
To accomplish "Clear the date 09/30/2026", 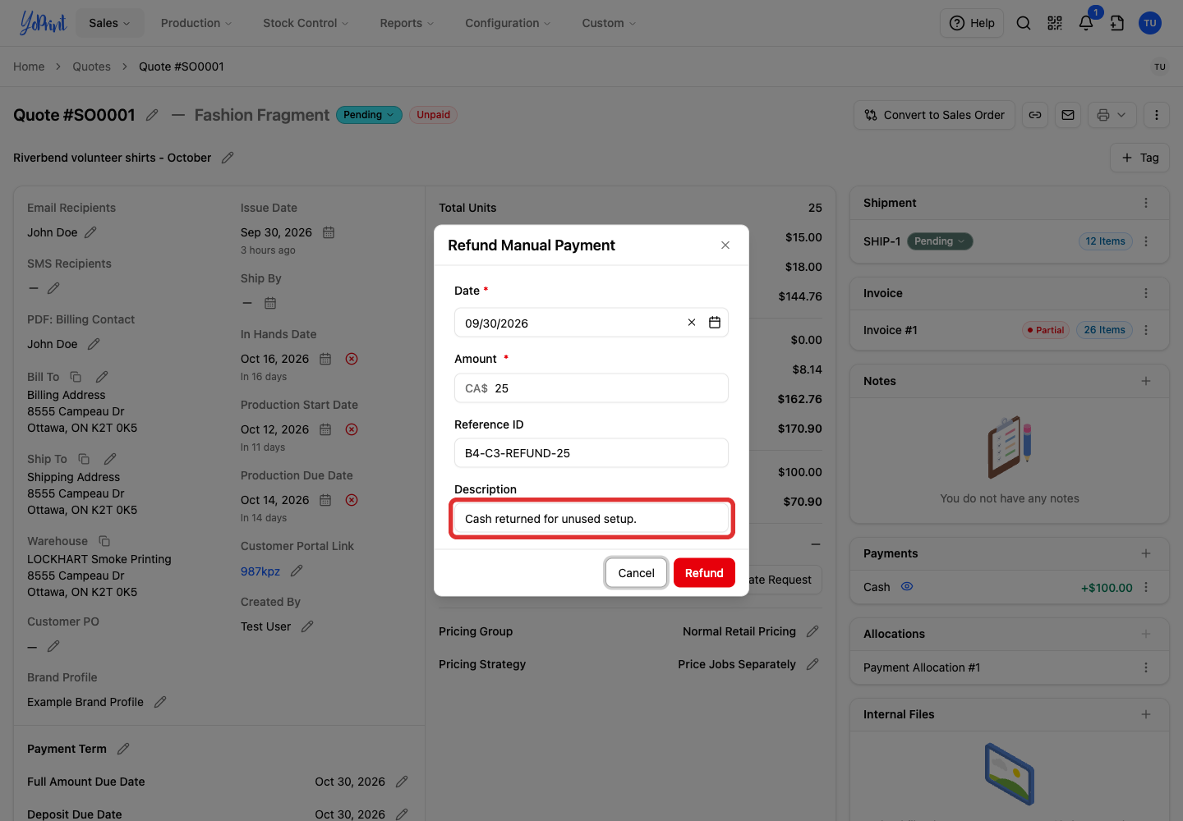I will coord(692,323).
